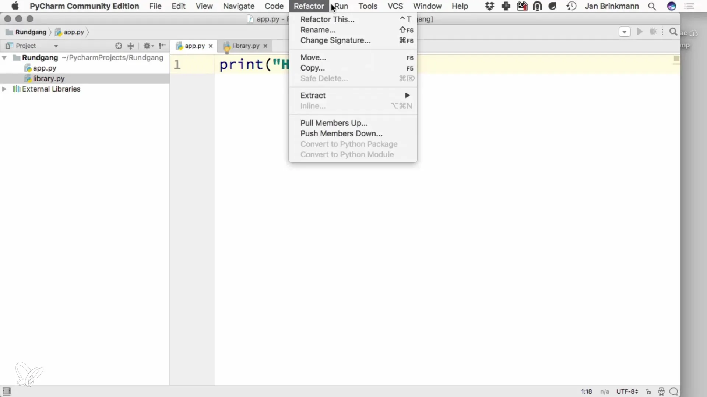Click the Jan Brinkmann user menu
This screenshot has width=707, height=397.
click(x=612, y=6)
